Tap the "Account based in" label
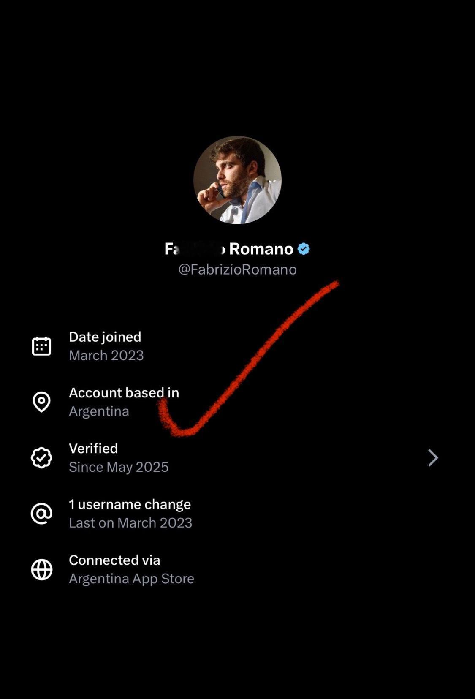Screen dimensions: 475x699 [124, 392]
